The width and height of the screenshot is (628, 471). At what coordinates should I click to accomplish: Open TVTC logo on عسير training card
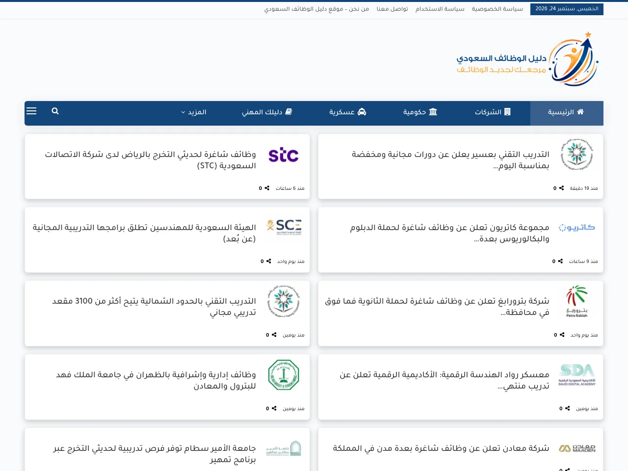click(x=577, y=154)
